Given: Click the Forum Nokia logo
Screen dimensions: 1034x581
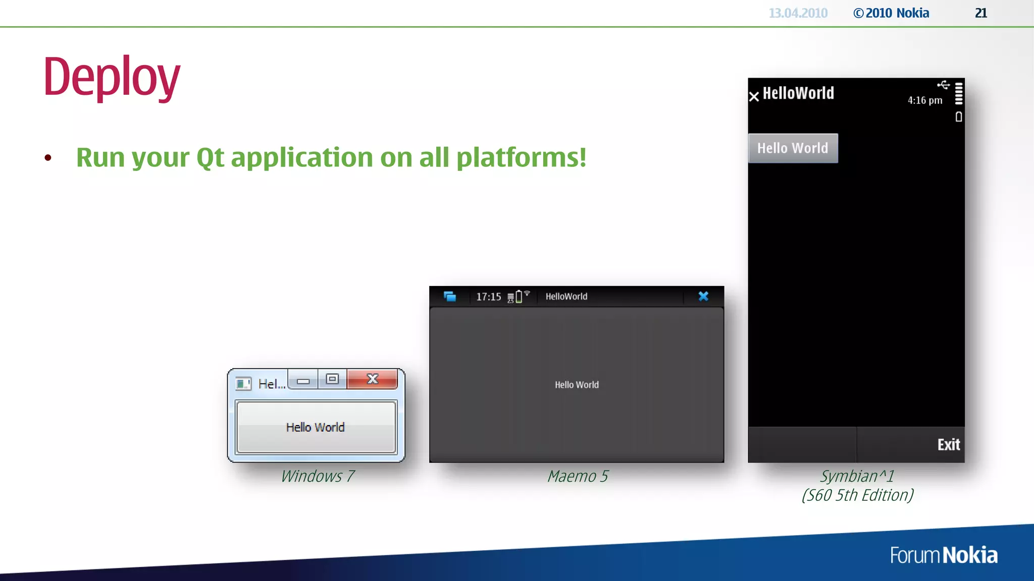Looking at the screenshot, I should coord(943,555).
